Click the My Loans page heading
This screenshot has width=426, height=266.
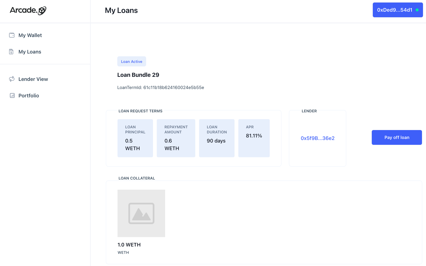pyautogui.click(x=121, y=10)
